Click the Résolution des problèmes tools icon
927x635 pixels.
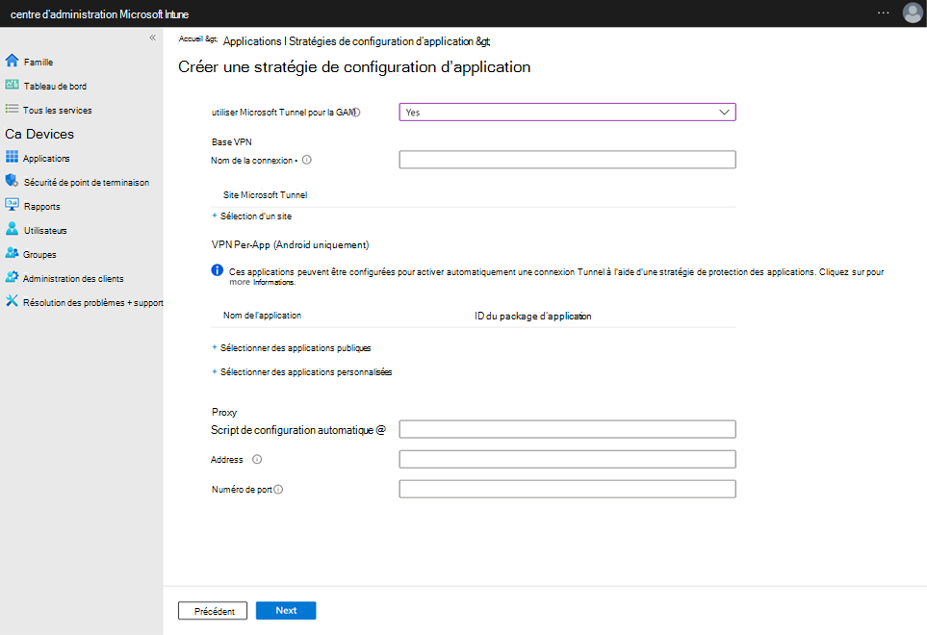tap(12, 301)
